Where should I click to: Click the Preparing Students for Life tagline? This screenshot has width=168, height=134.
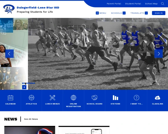35,12
